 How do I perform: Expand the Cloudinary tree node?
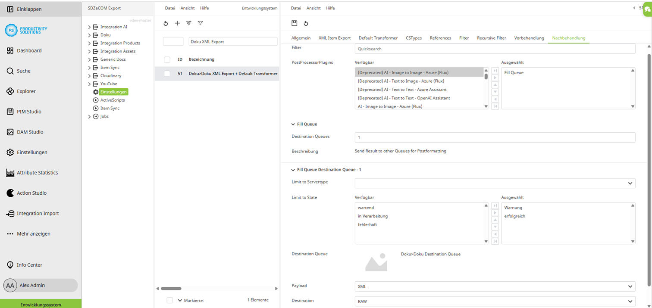pyautogui.click(x=89, y=76)
